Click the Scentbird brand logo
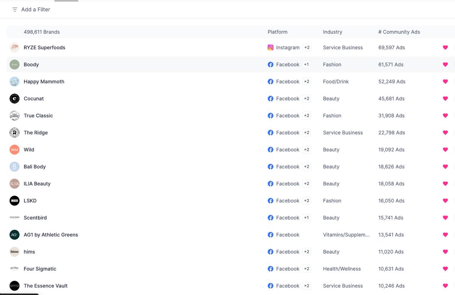Image resolution: width=455 pixels, height=295 pixels. click(x=14, y=218)
